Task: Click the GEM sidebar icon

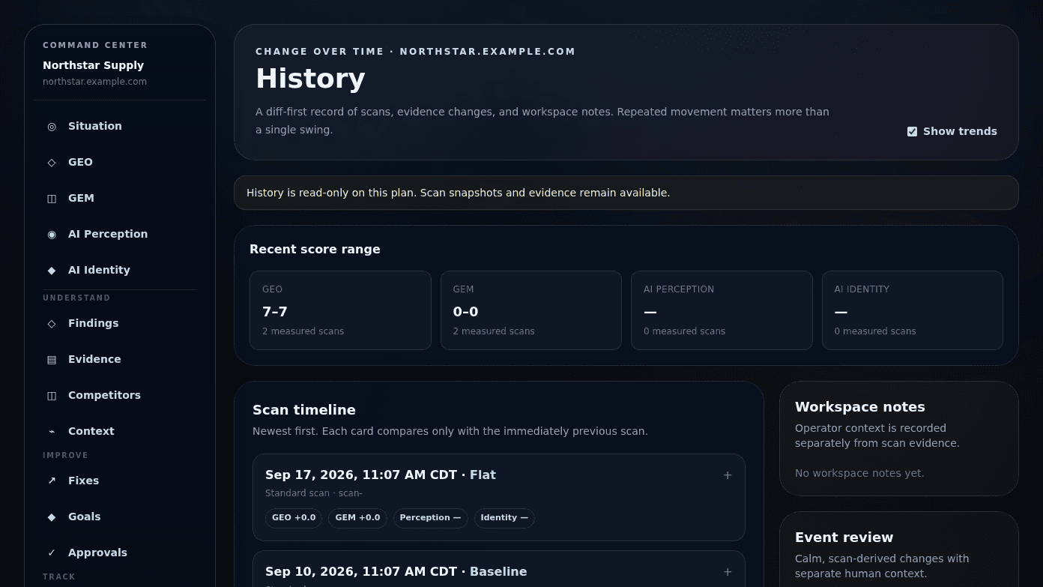Action: [x=52, y=199]
